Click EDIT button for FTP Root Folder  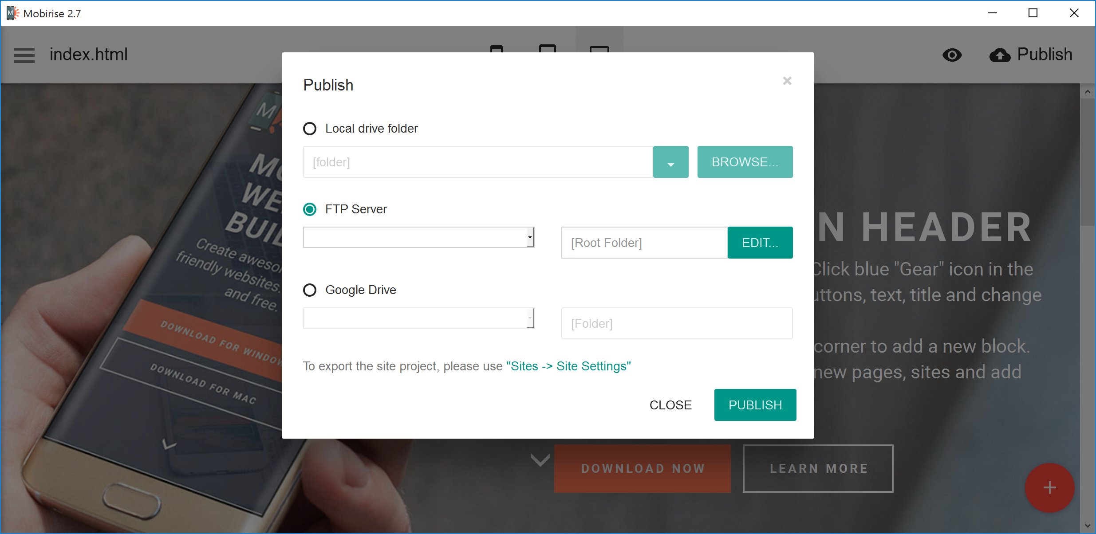click(759, 242)
